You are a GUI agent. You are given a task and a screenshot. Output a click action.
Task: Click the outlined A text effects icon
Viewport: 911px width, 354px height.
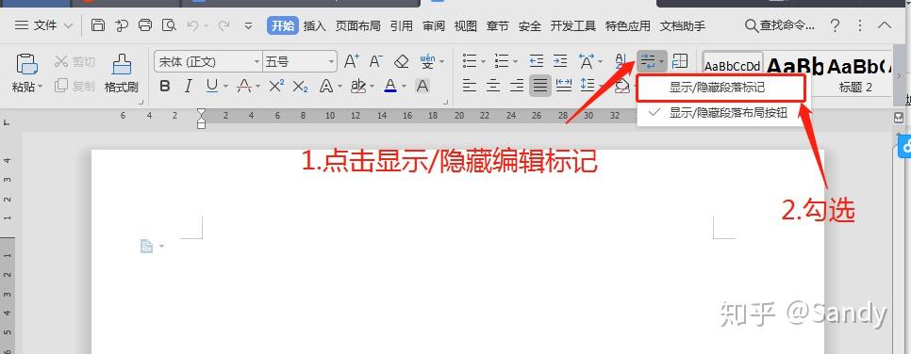tap(326, 87)
